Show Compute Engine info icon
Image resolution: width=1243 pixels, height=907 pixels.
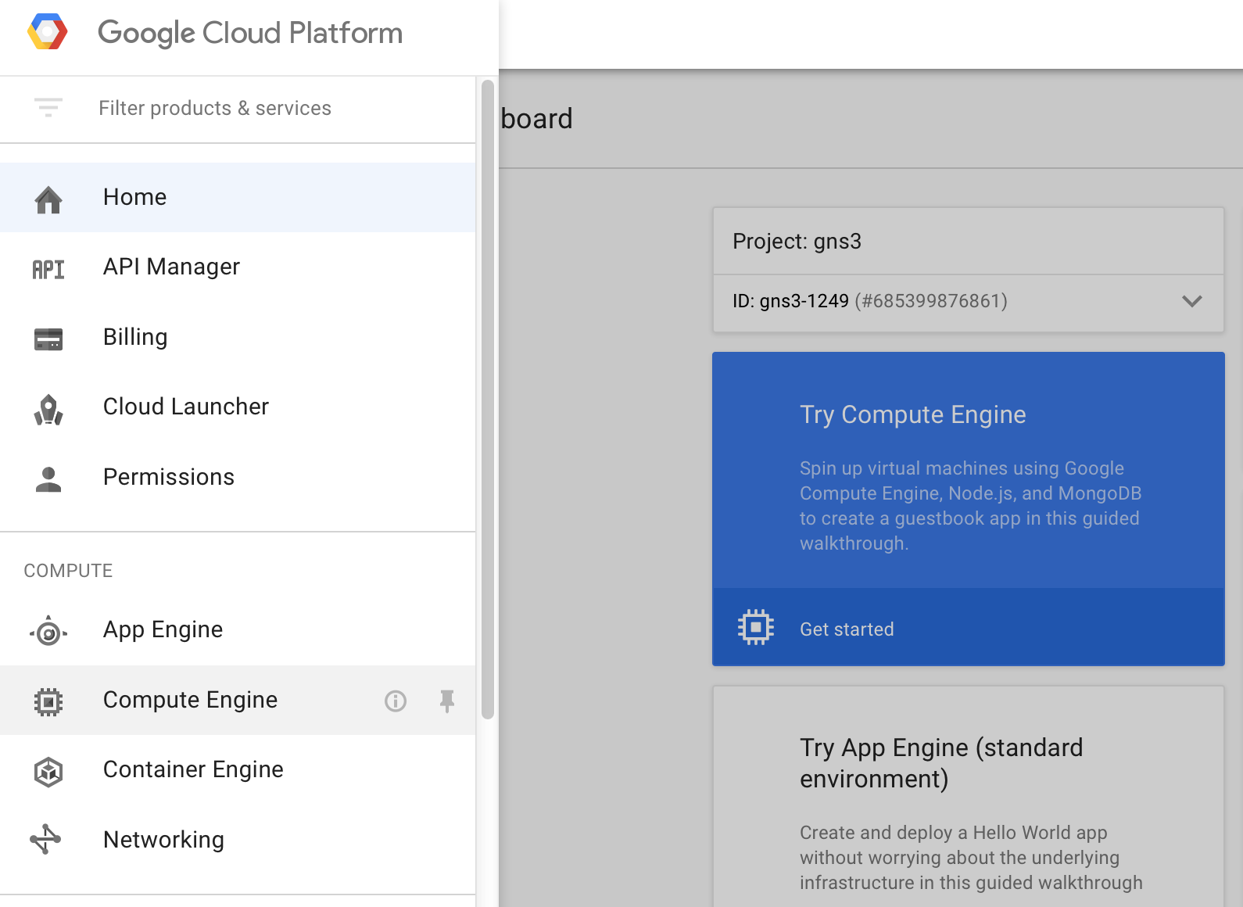[x=396, y=701]
